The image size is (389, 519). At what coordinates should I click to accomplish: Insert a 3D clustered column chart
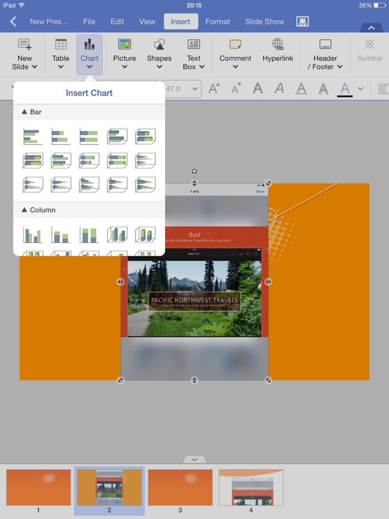click(117, 234)
